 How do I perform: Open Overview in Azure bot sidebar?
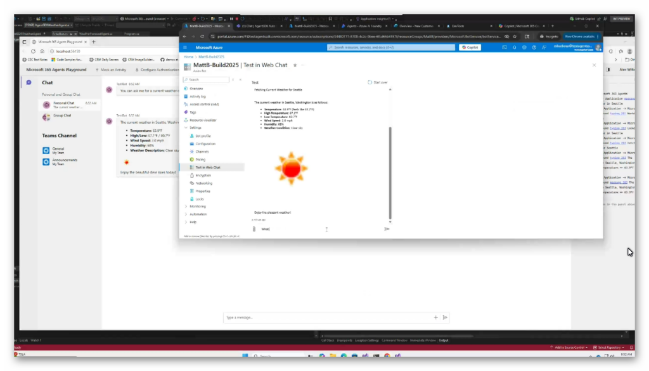pos(196,89)
